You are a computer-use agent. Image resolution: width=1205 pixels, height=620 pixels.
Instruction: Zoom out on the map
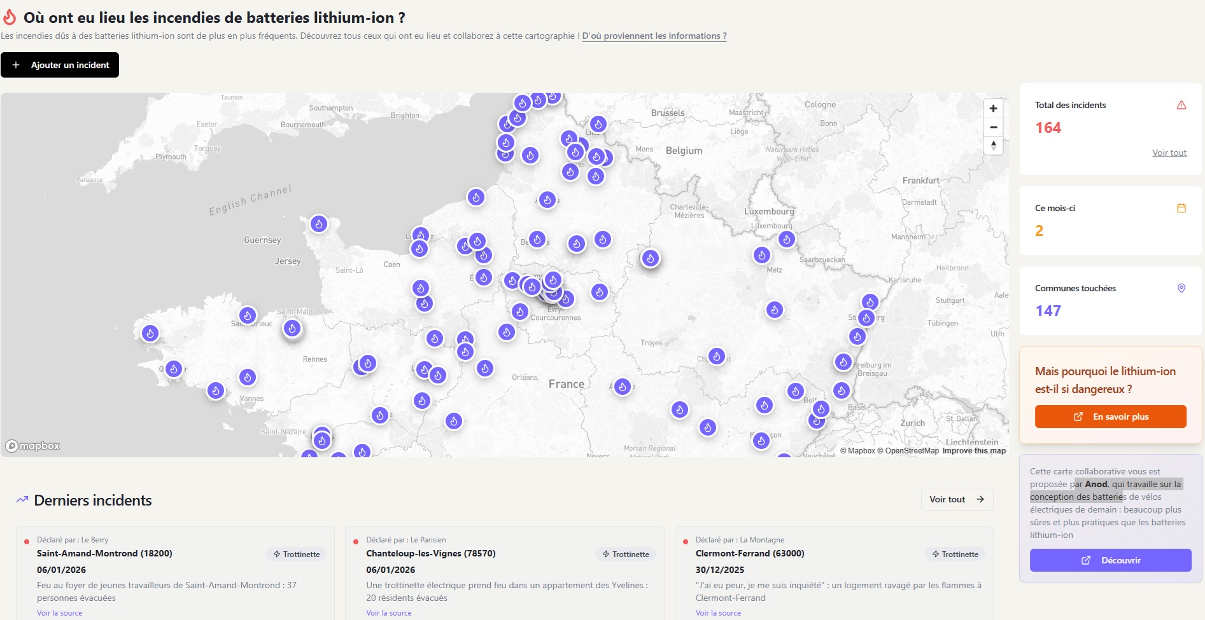coord(993,127)
